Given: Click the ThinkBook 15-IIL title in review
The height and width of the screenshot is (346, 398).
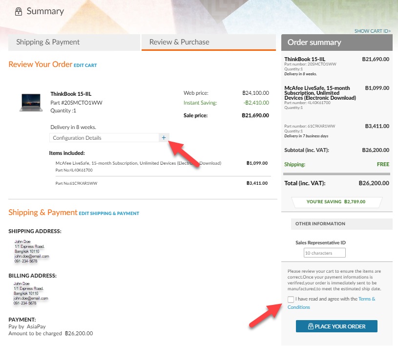Looking at the screenshot, I should (x=71, y=94).
